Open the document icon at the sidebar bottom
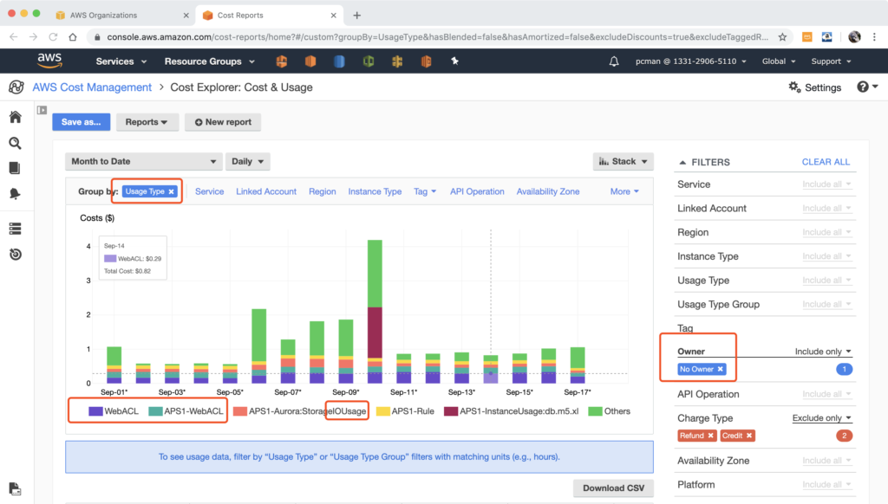The height and width of the screenshot is (504, 888). click(x=16, y=488)
